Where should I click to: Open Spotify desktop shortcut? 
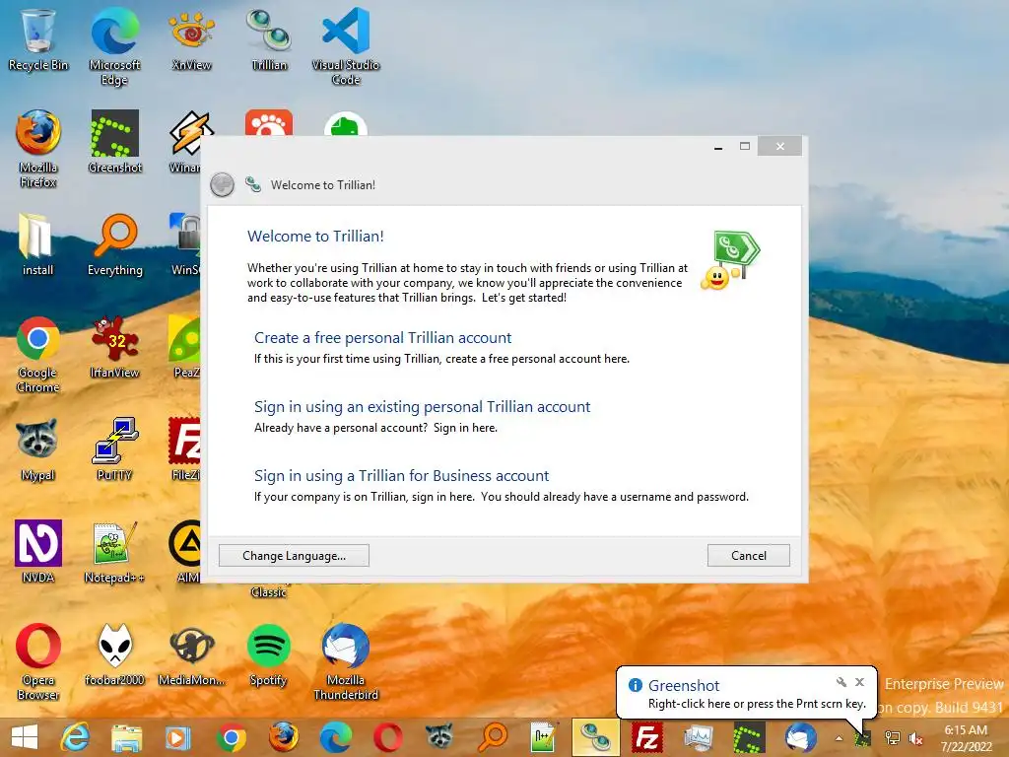(268, 654)
